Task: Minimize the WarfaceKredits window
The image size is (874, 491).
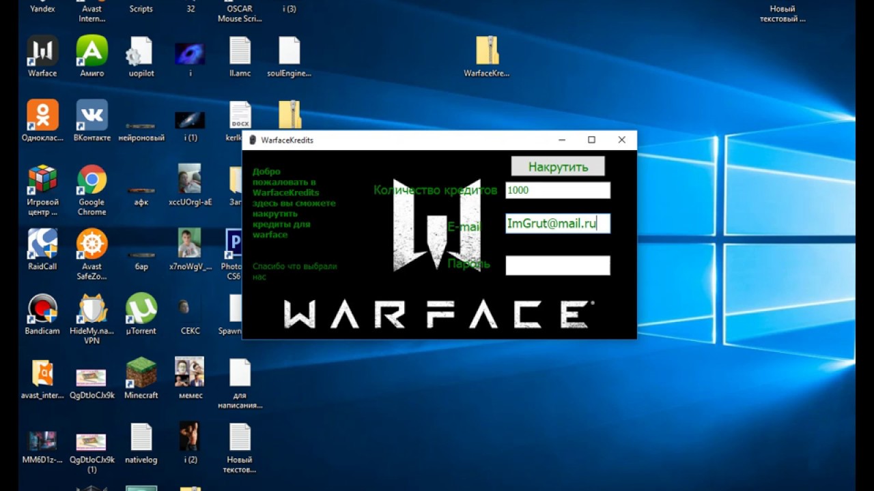Action: click(x=562, y=140)
